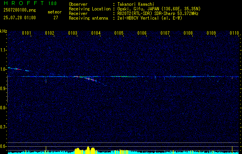Click the sloping red echo near 0104
This screenshot has width=242, height=154.
[x=90, y=79]
